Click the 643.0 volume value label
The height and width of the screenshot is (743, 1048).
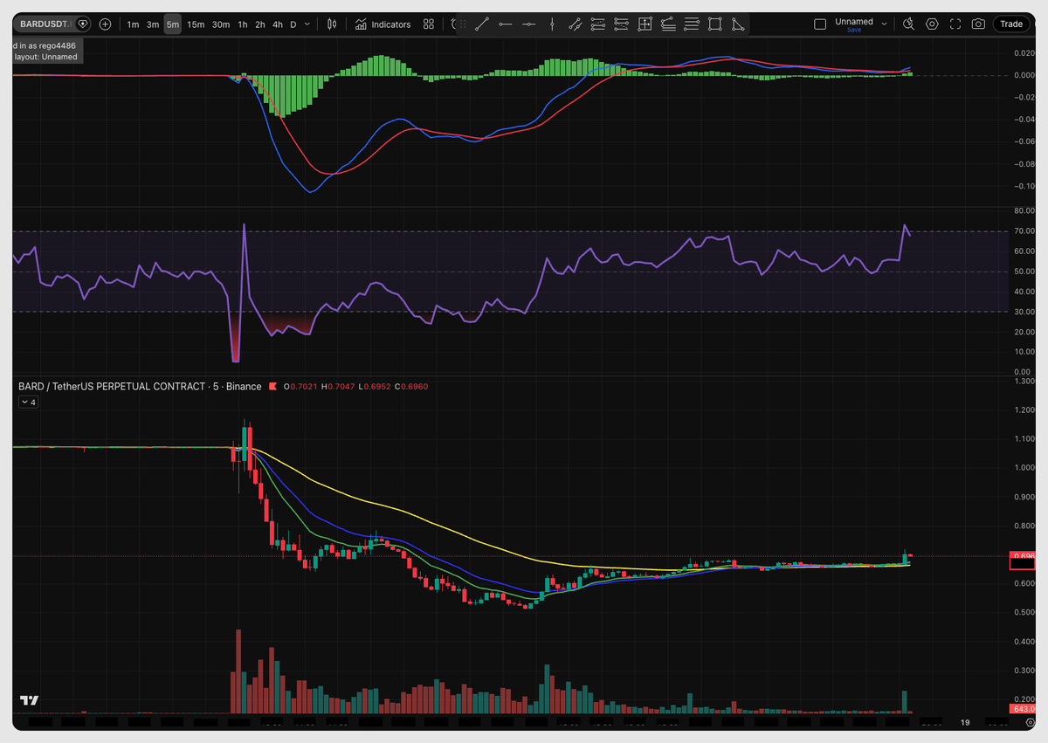click(1023, 708)
